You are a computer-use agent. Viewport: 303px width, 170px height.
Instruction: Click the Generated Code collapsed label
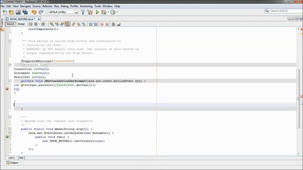click(x=35, y=65)
